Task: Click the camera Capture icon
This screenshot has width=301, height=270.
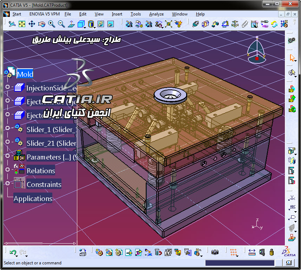Action: (215, 252)
